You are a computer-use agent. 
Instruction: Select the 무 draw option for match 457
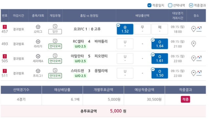142,29
